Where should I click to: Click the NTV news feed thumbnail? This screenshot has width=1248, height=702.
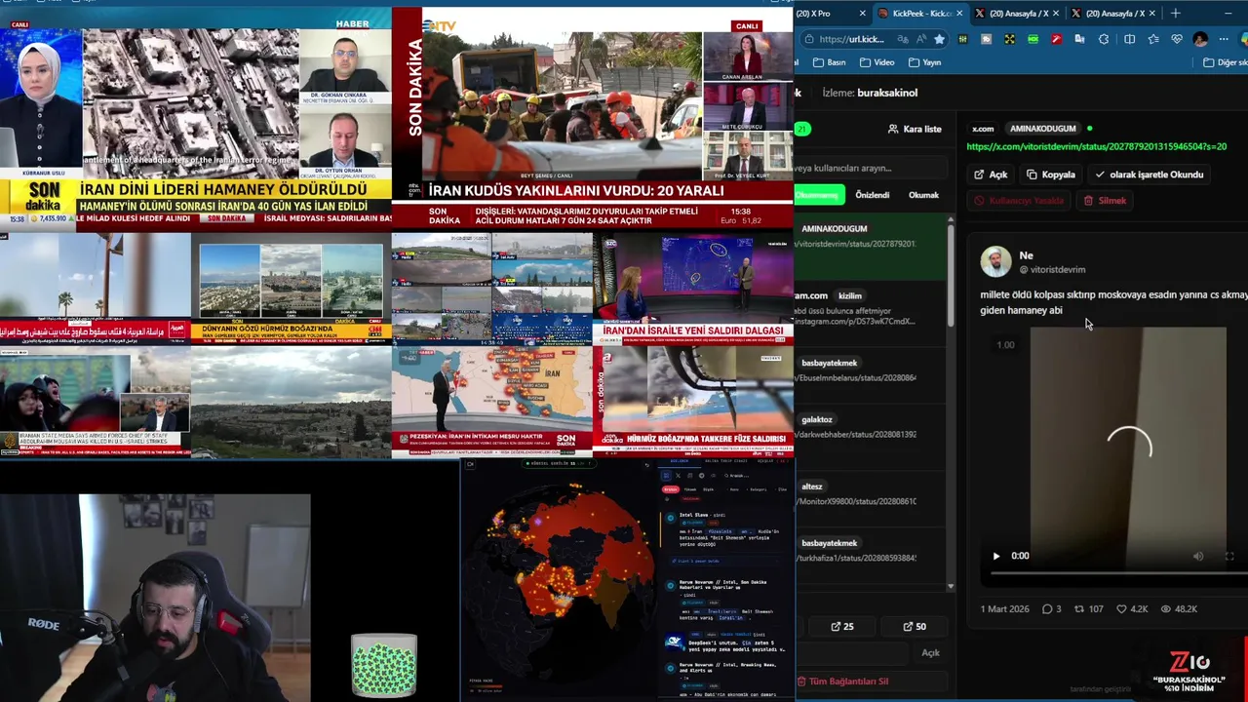[594, 119]
